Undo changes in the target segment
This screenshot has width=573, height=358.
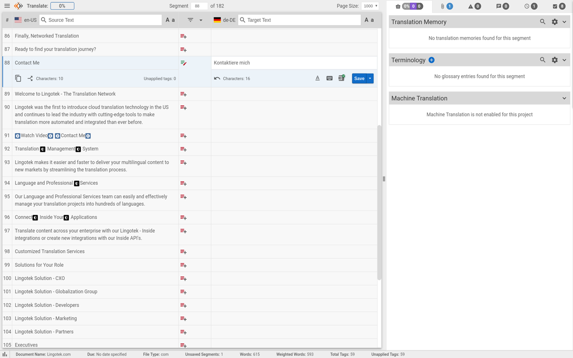click(217, 78)
